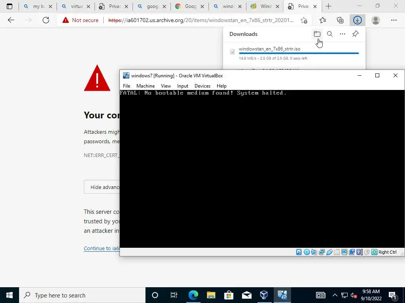Open Edge Settings and more menu

tap(394, 20)
